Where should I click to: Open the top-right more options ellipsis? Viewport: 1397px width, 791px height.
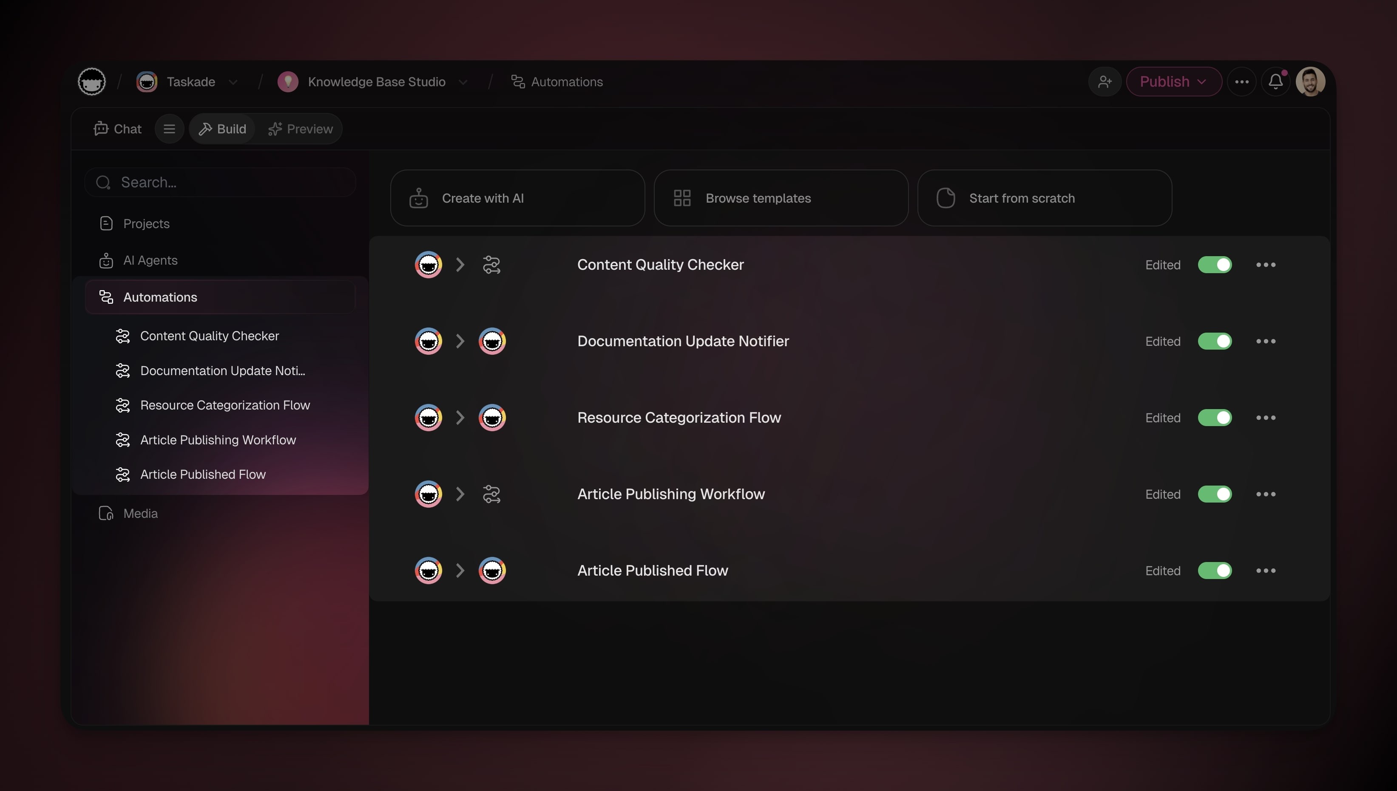1241,82
